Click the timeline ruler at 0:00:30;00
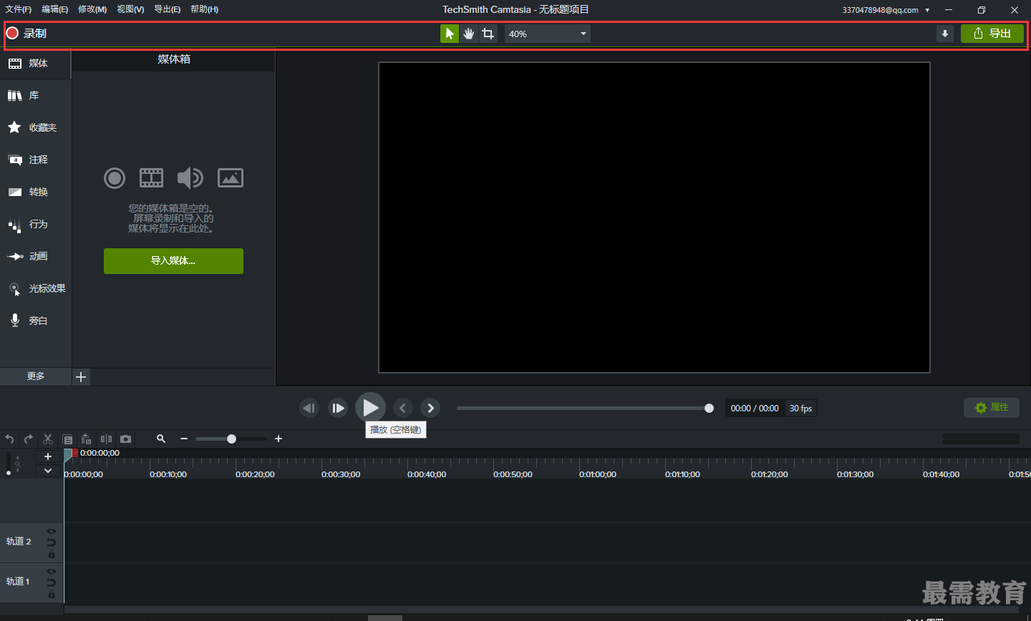 tap(341, 474)
